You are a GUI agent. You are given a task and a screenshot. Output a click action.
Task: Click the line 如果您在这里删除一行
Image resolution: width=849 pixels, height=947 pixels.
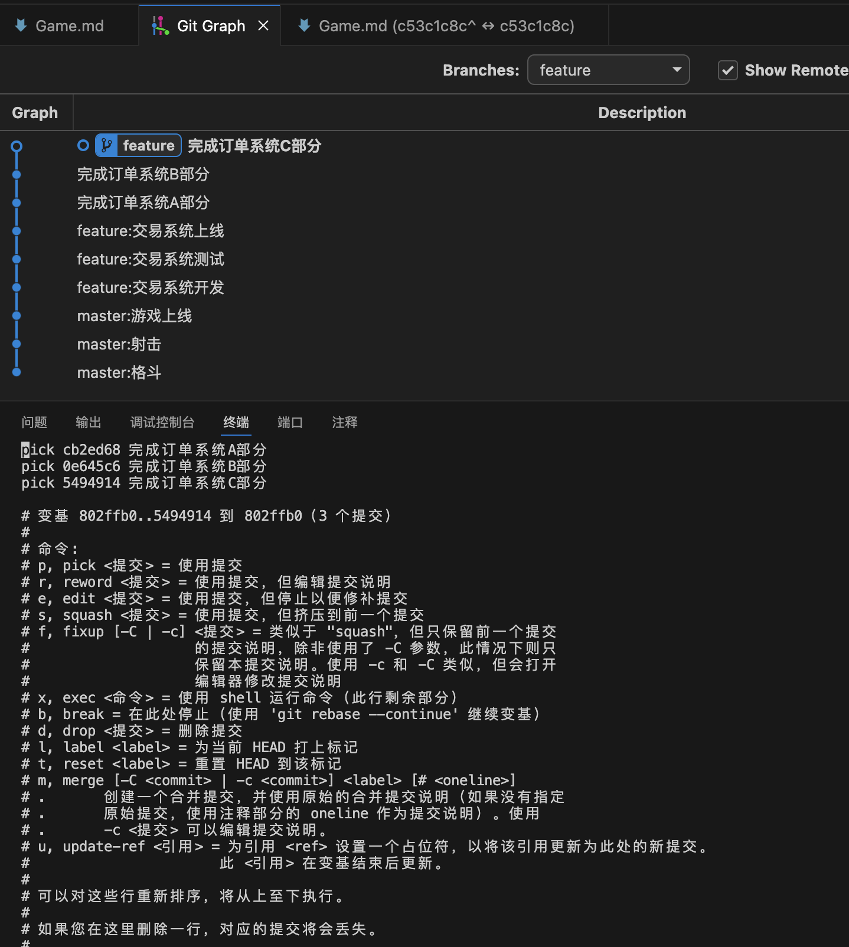(200, 929)
